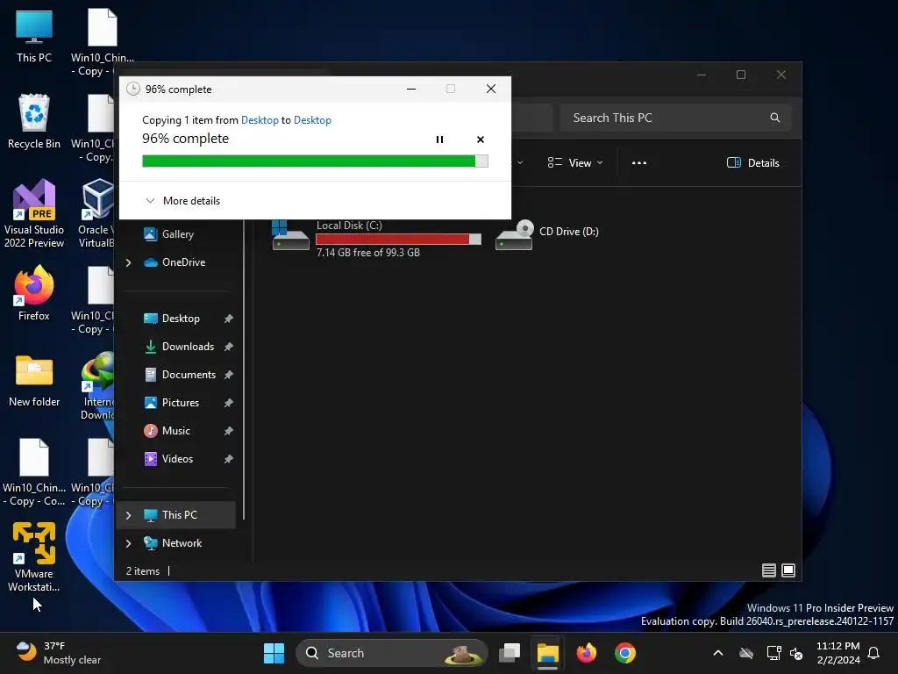Screen dimensions: 898x674
Task: Minimize the 96% complete dialog
Action: click(x=410, y=89)
